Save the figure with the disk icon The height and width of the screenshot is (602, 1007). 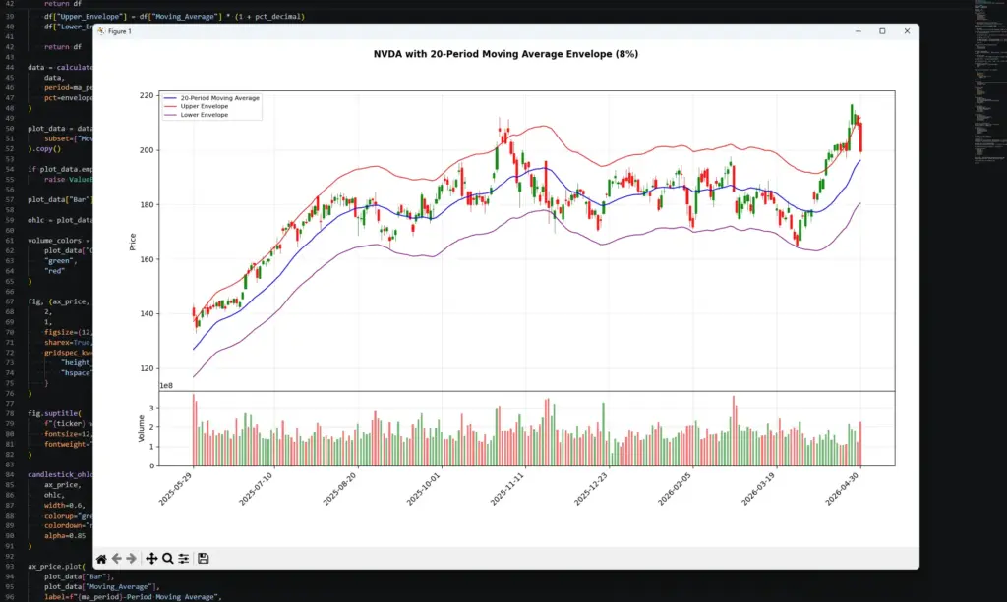click(x=203, y=559)
